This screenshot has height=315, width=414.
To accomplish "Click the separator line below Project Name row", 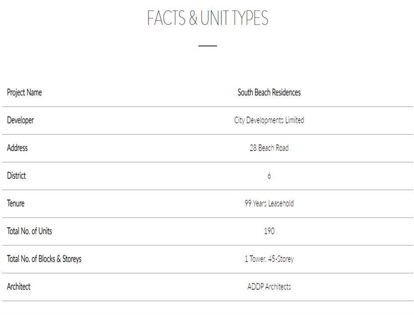I will (x=207, y=106).
